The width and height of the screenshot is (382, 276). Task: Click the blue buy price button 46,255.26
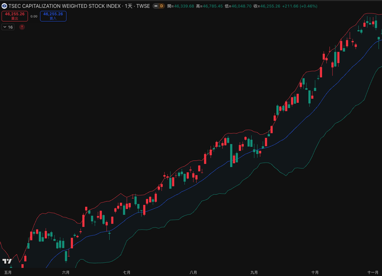point(53,16)
